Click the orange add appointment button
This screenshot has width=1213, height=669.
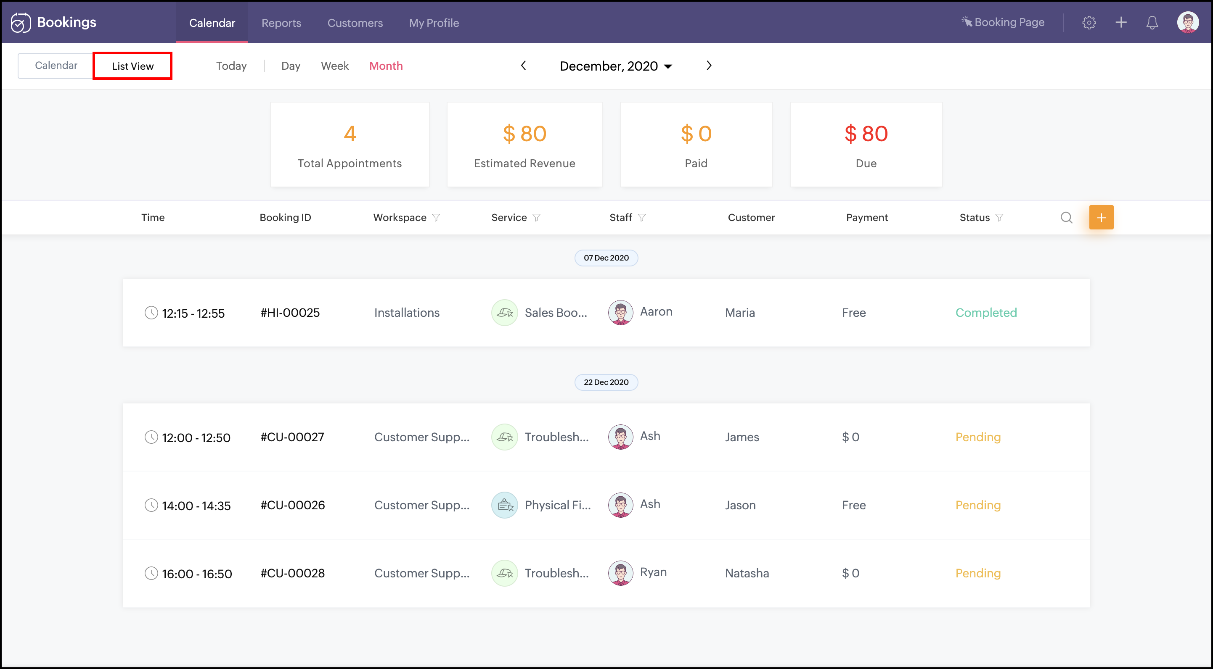tap(1101, 217)
